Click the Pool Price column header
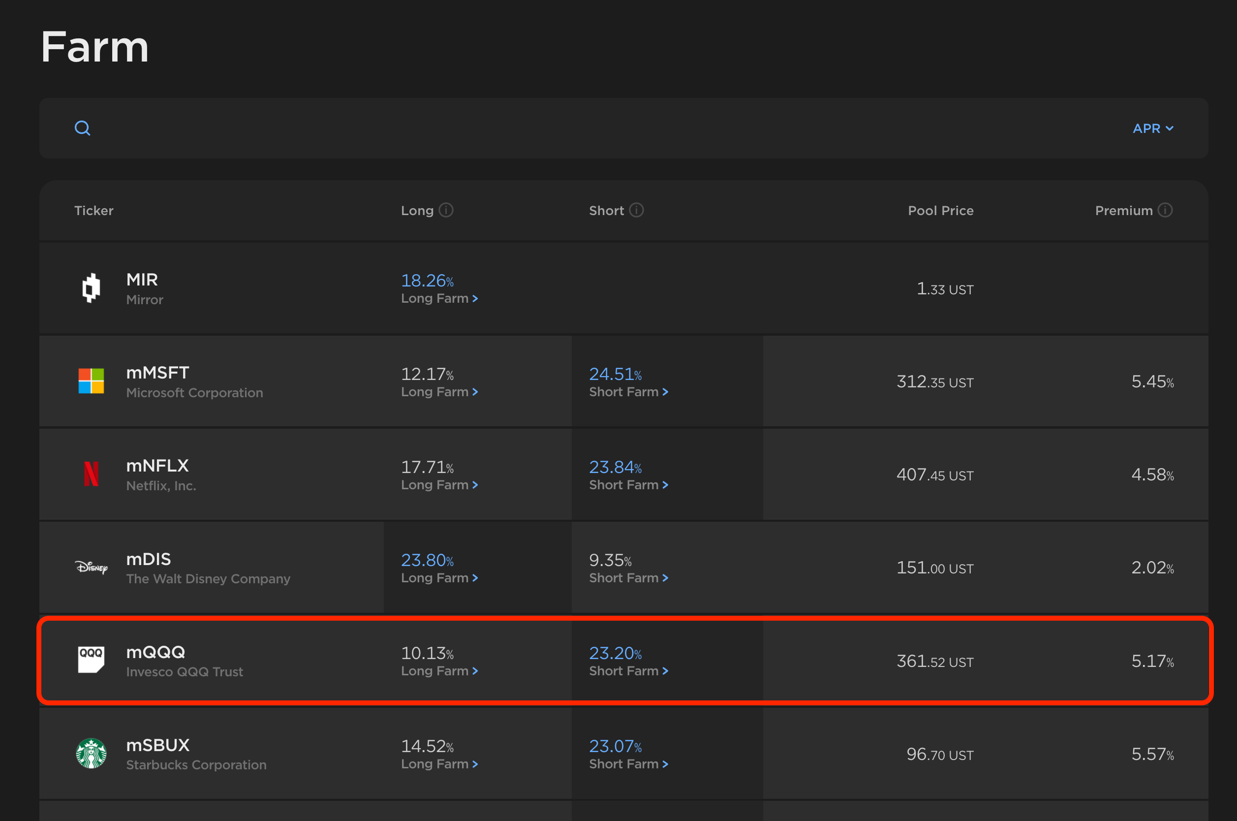 pyautogui.click(x=940, y=211)
